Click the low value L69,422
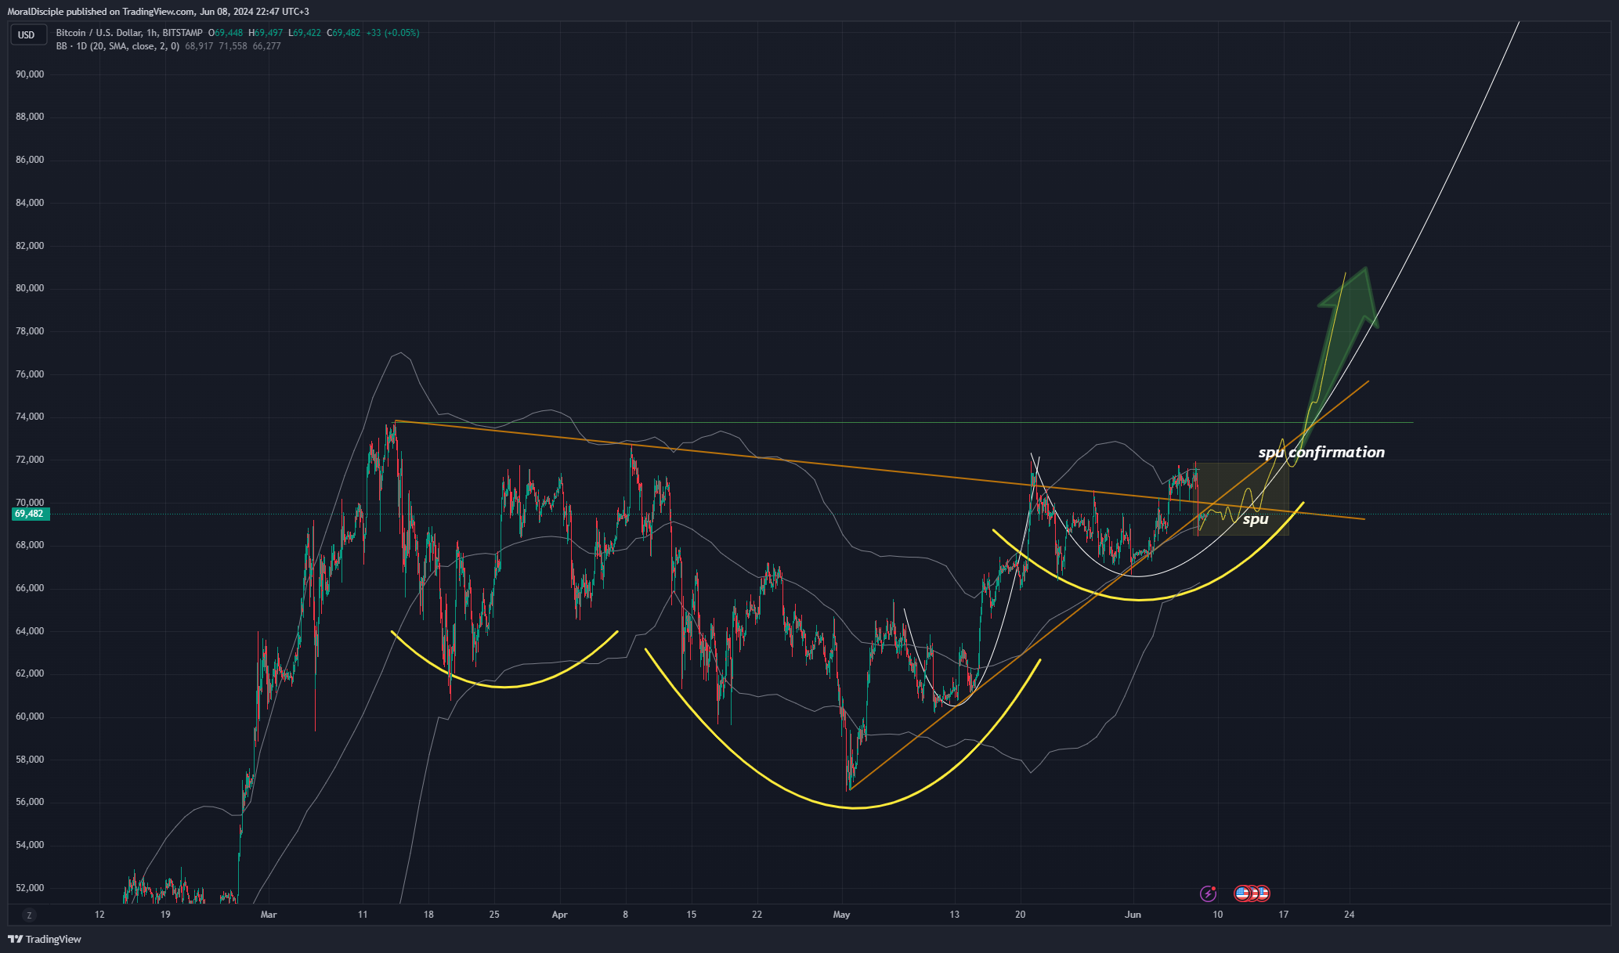 coord(305,33)
